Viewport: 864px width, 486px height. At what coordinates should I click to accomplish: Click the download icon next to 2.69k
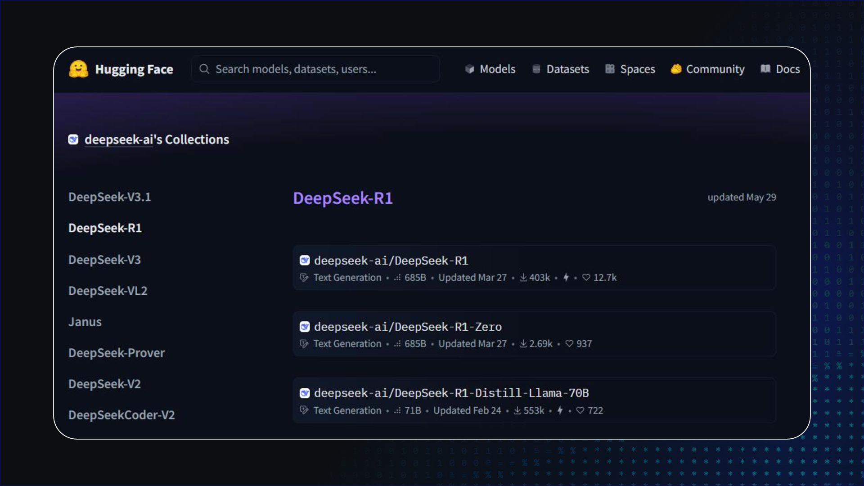click(x=523, y=344)
